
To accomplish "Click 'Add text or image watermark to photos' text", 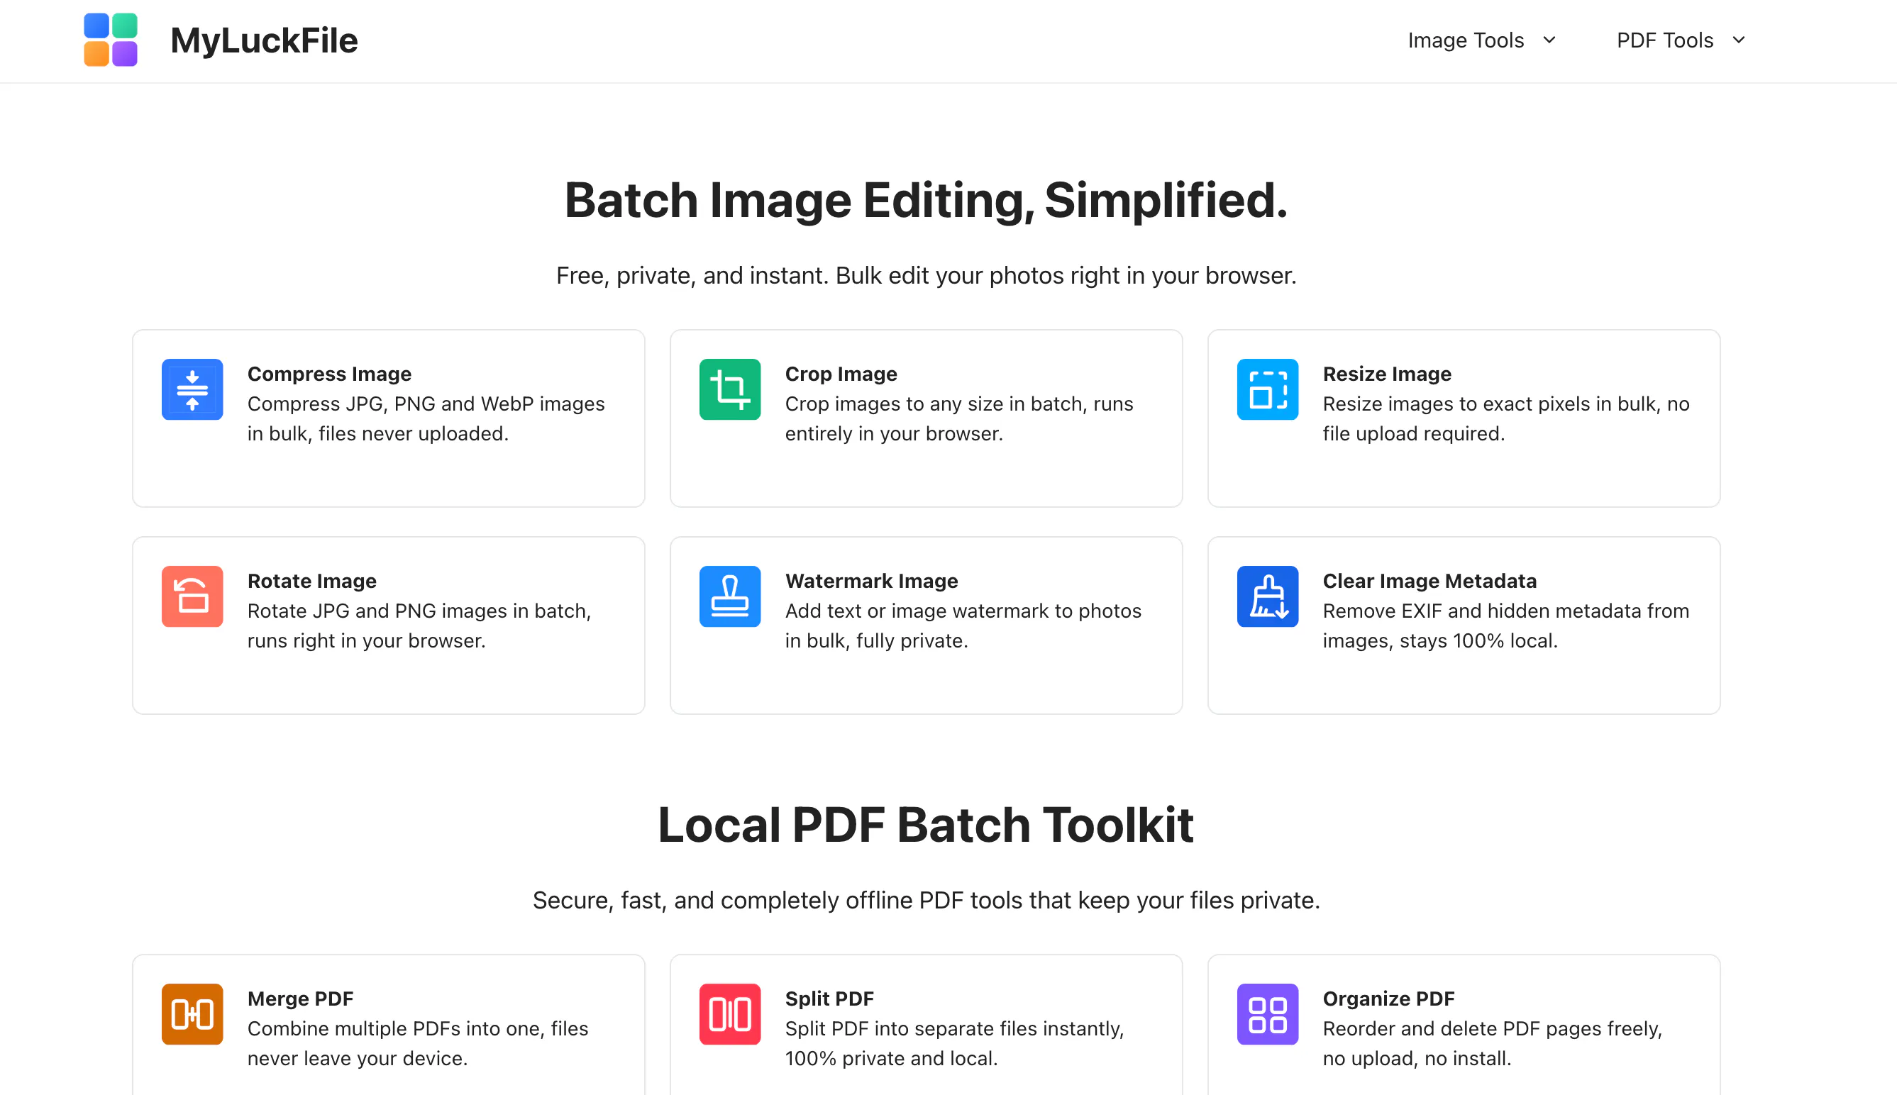I will 963,611.
